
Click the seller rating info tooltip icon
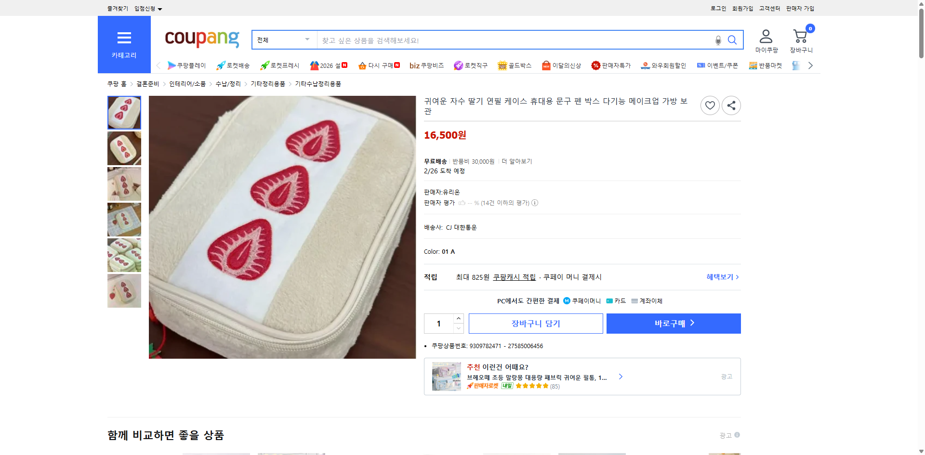535,203
